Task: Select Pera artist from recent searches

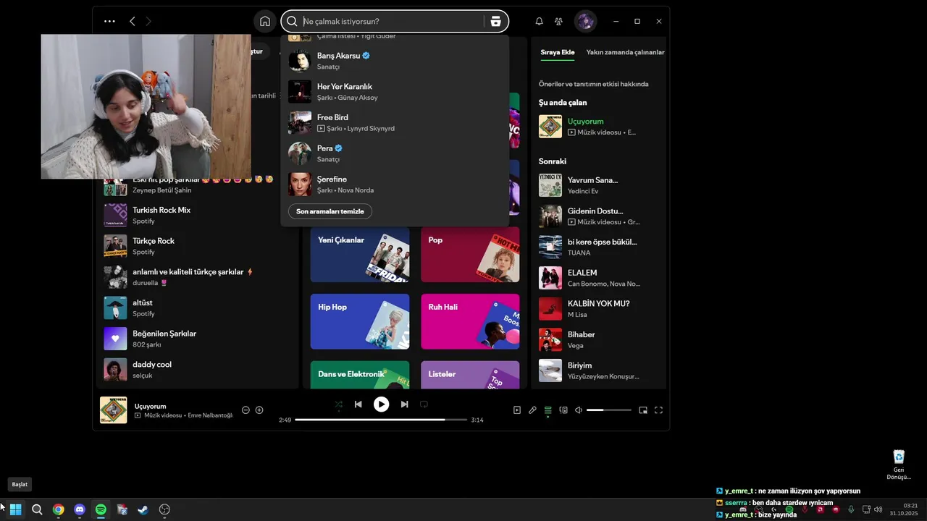Action: [x=395, y=153]
